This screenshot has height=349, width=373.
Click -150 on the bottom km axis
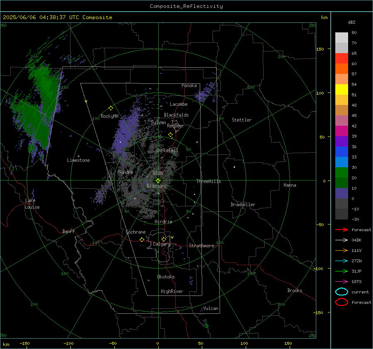pyautogui.click(x=24, y=344)
